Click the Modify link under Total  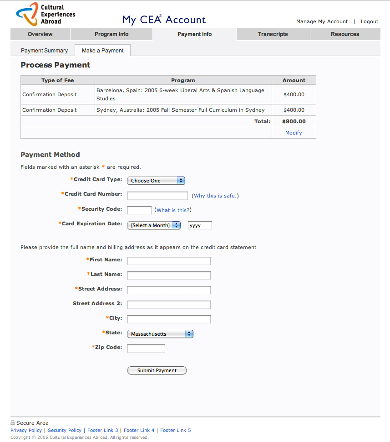(294, 133)
